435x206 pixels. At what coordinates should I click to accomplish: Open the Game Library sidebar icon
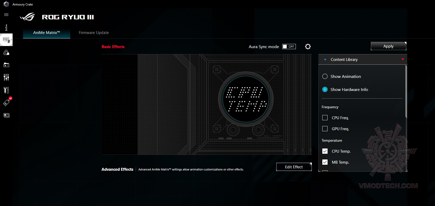point(6,65)
